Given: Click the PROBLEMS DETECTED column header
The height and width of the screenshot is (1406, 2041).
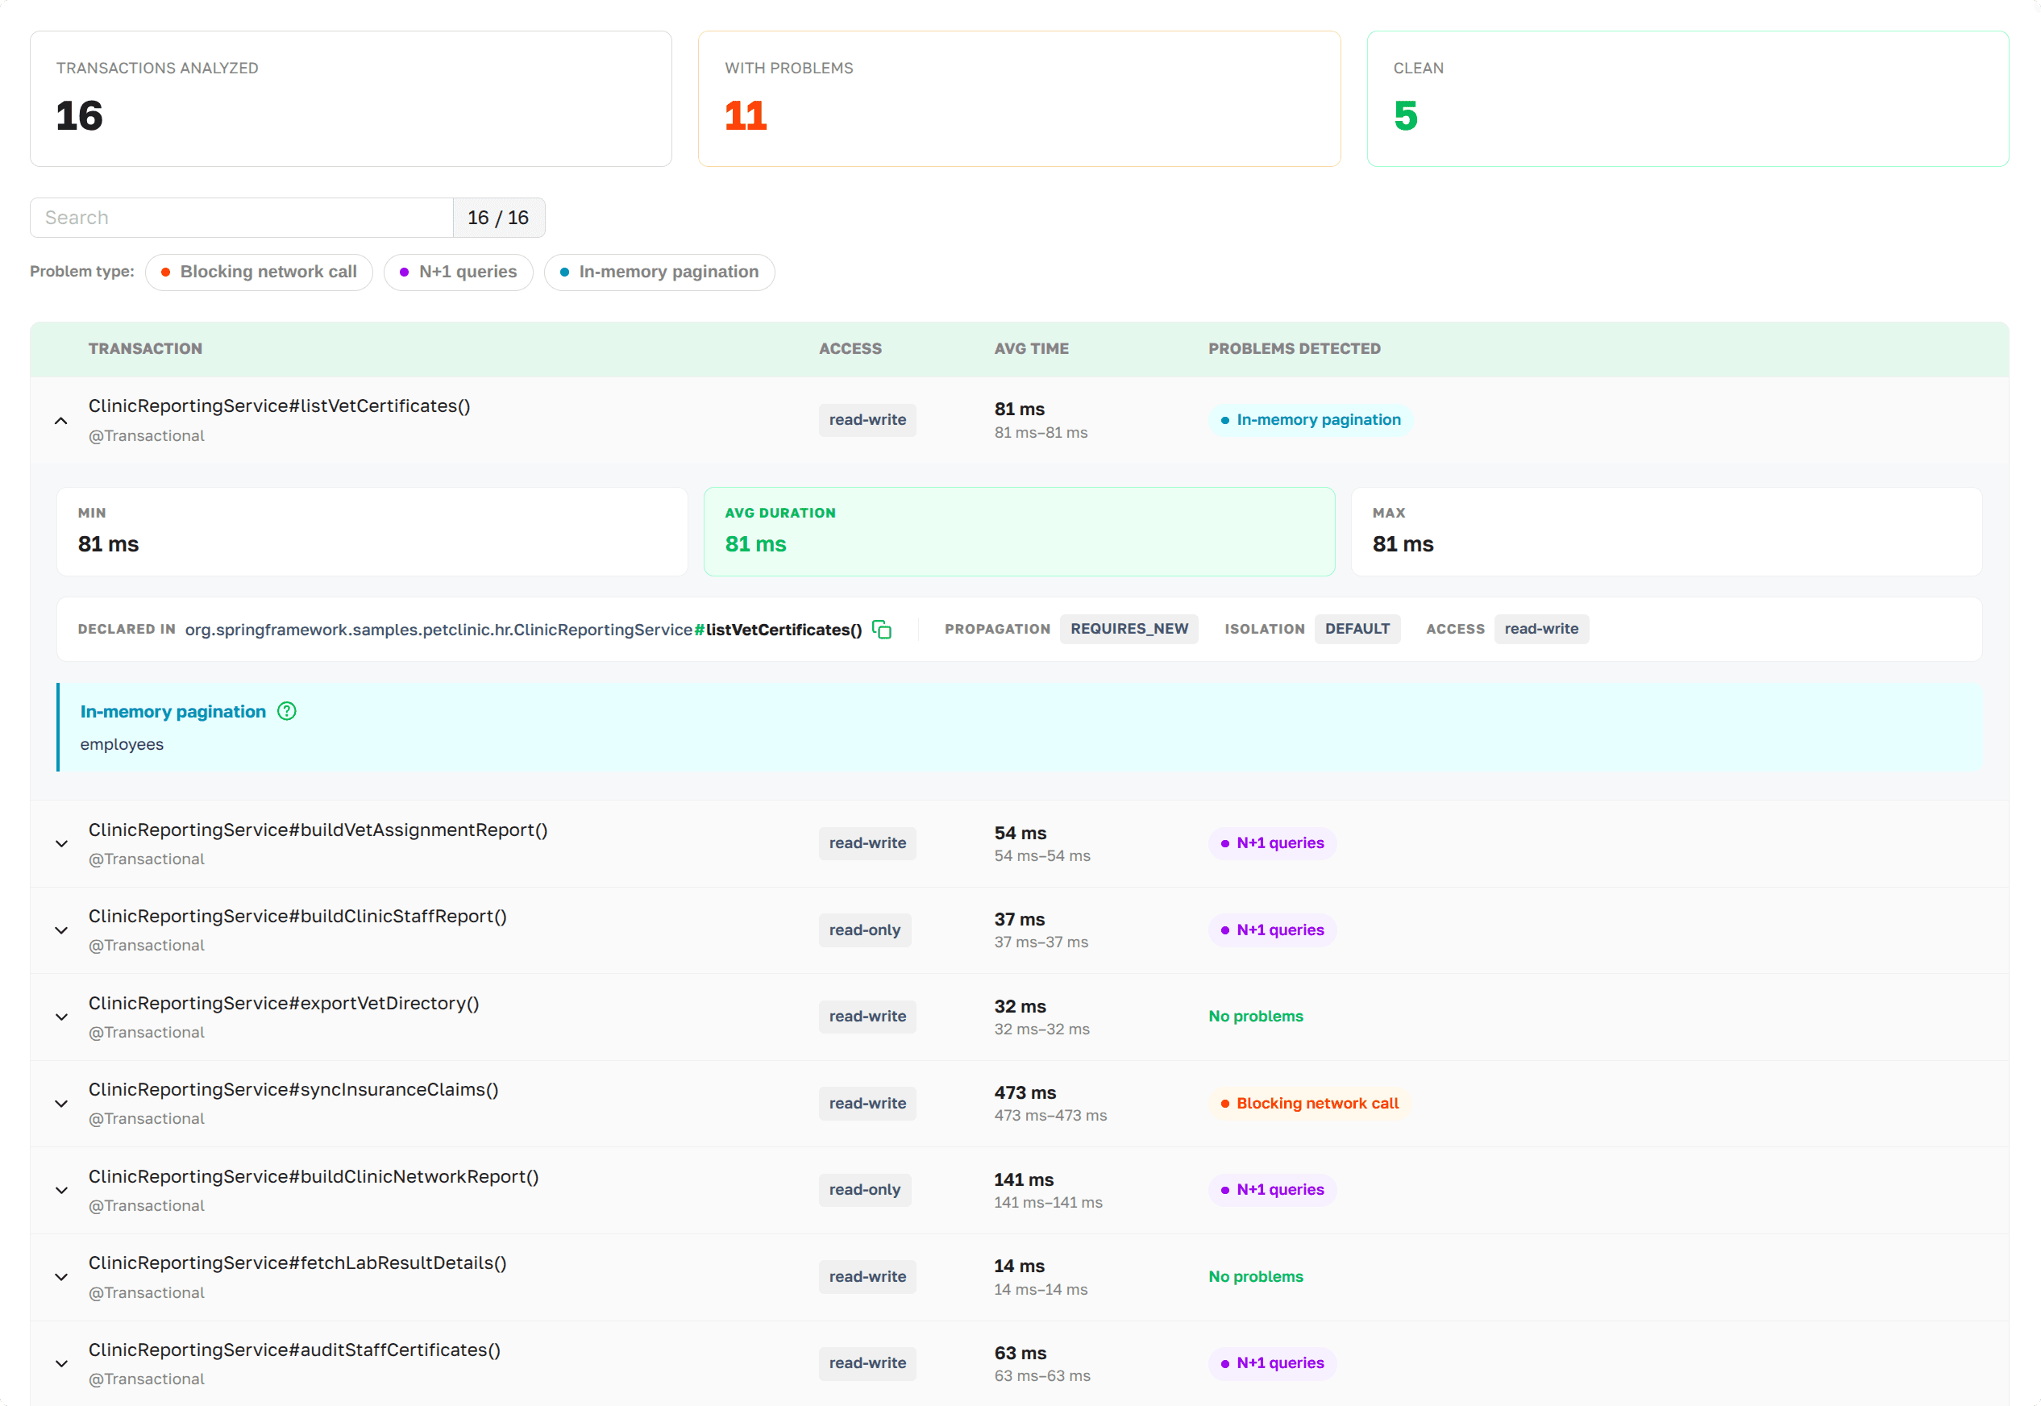Looking at the screenshot, I should click(x=1294, y=349).
